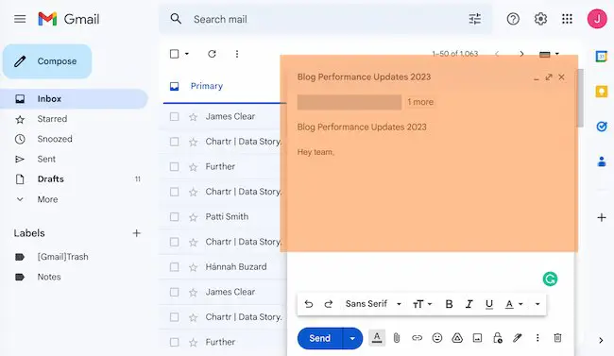Go to next page of emails
The width and height of the screenshot is (614, 356).
tap(521, 54)
